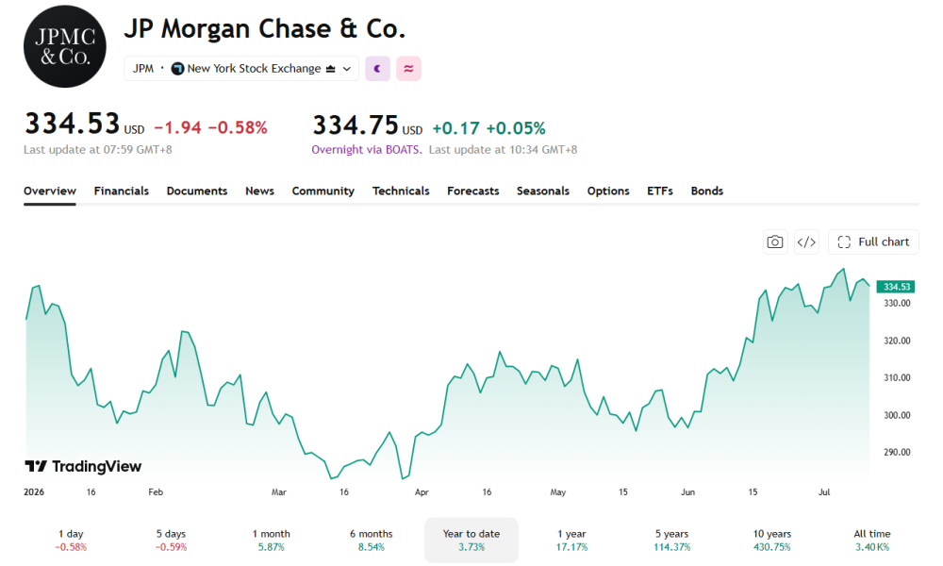
Task: Click the +0.17 +0.05% change text
Action: 488,128
